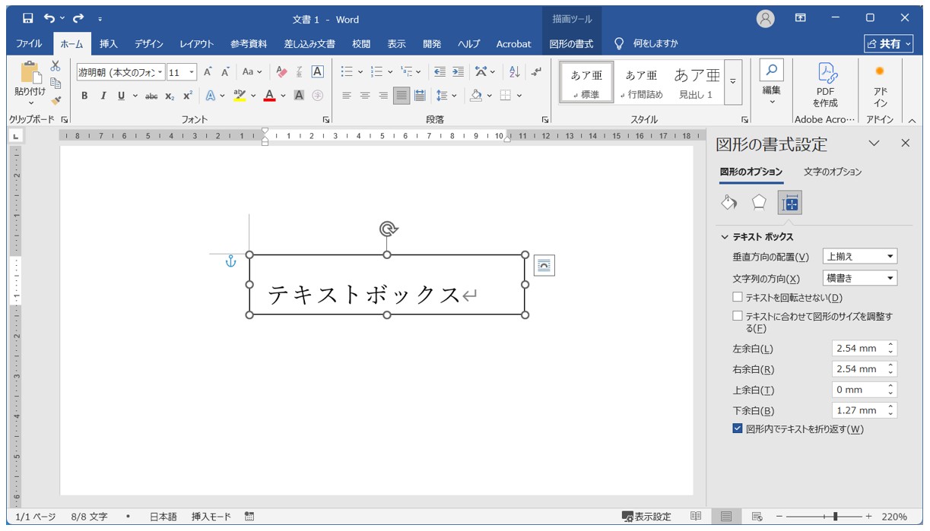The image size is (930, 531).
Task: Switch to 文字のオプション tab
Action: tap(833, 172)
